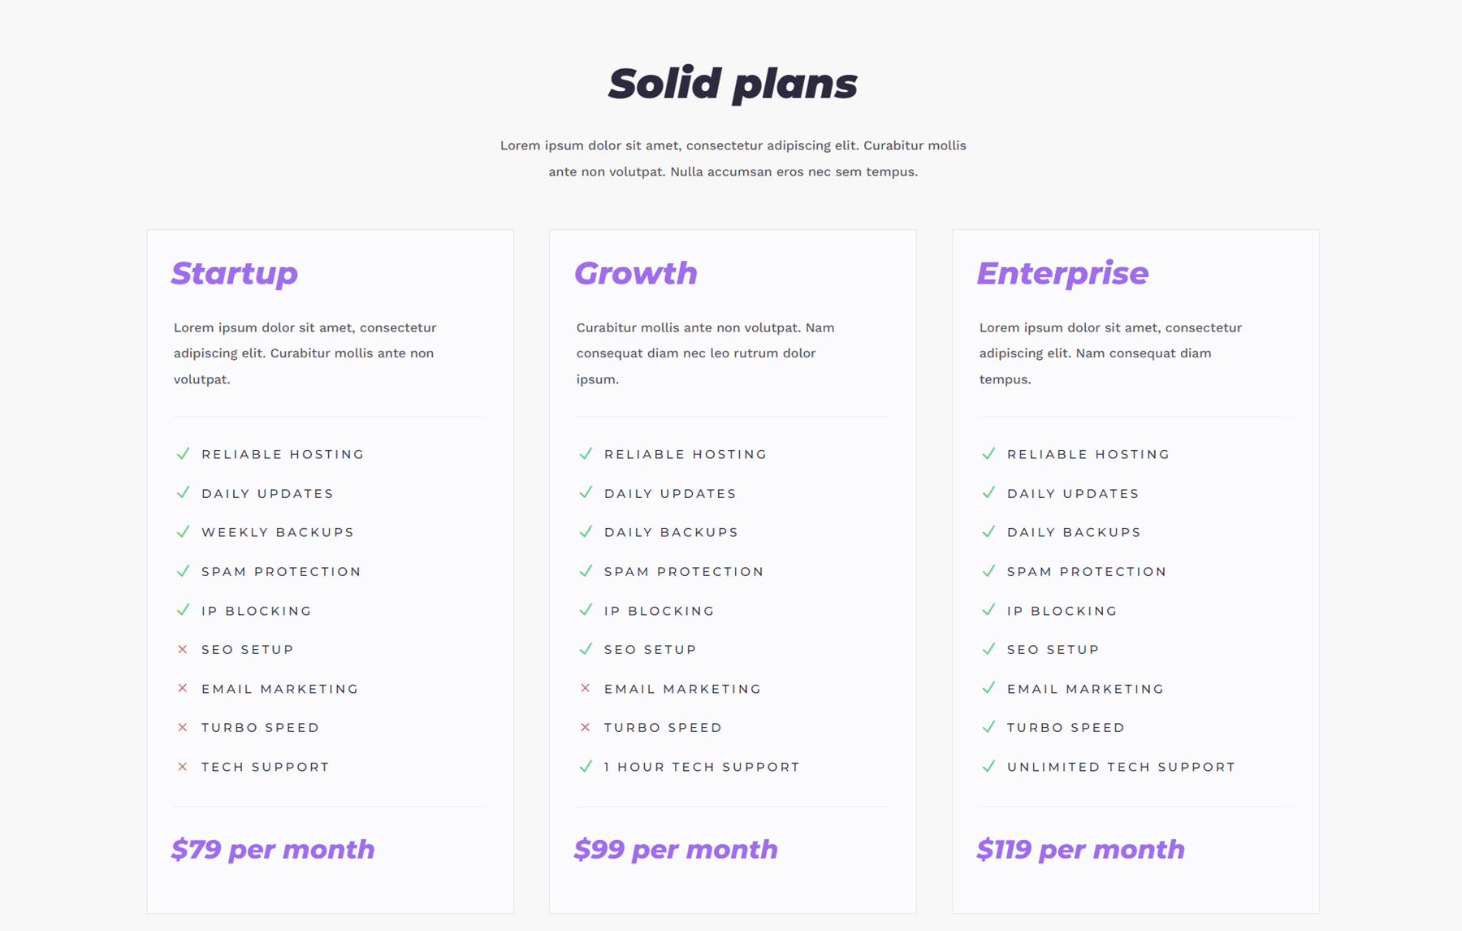Viewport: 1462px width, 931px height.
Task: Select the Enterprise plan heading
Action: pos(1062,274)
